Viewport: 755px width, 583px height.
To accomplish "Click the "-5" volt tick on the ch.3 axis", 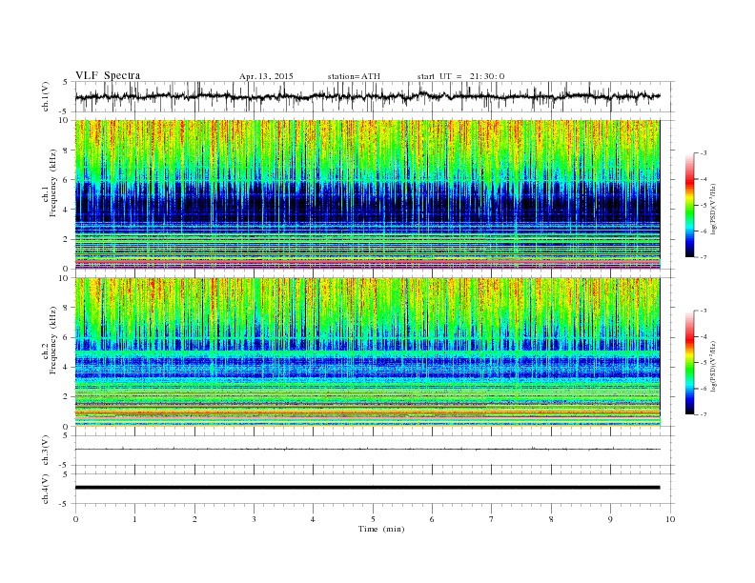I will pos(65,466).
